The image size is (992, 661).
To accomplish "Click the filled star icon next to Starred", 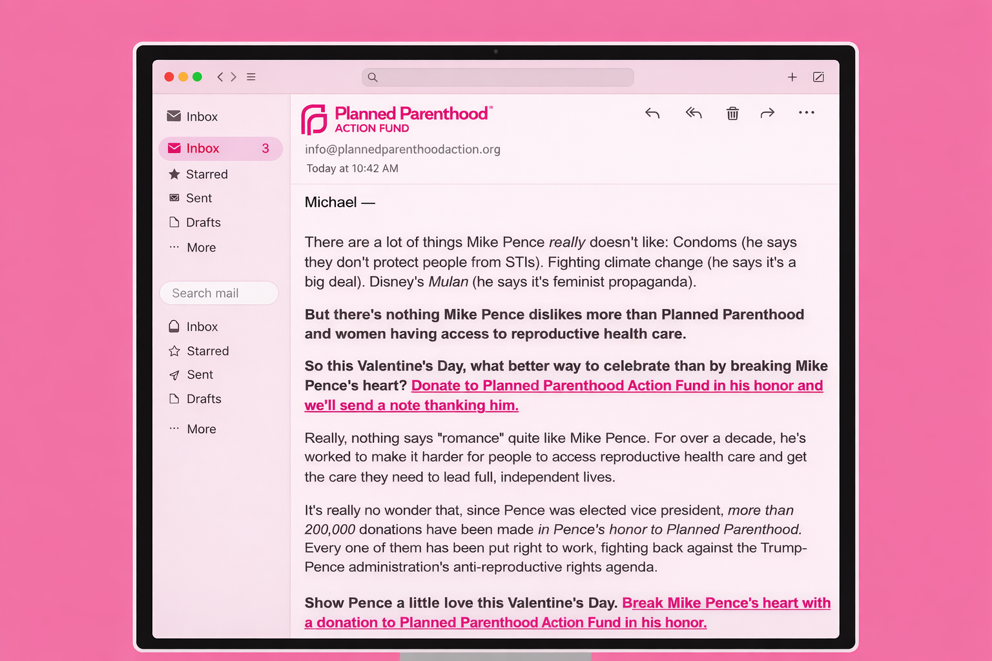I will point(174,174).
